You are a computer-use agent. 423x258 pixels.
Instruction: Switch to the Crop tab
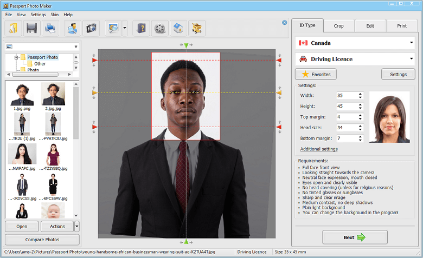338,26
